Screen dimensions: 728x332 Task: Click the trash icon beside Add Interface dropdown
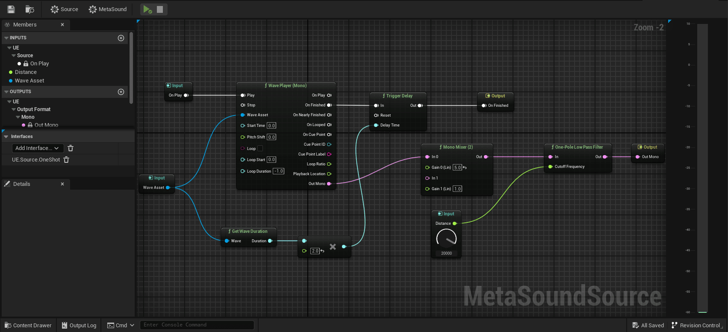pos(71,148)
